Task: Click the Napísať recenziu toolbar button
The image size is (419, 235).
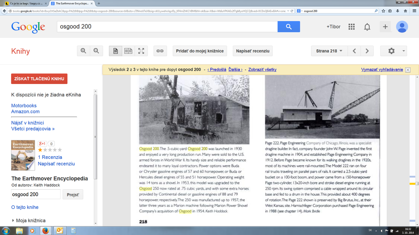Action: click(252, 51)
